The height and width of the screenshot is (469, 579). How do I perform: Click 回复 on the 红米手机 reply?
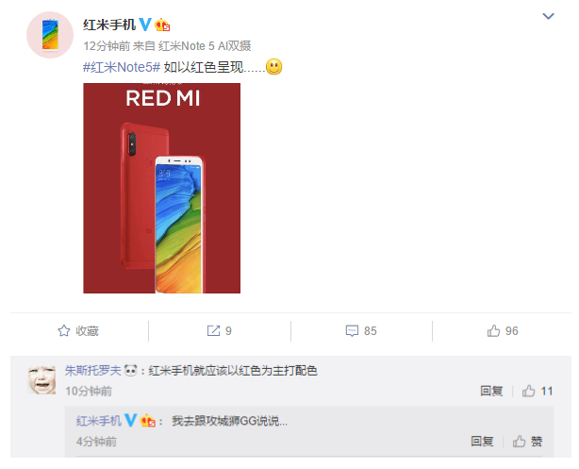[x=482, y=442]
